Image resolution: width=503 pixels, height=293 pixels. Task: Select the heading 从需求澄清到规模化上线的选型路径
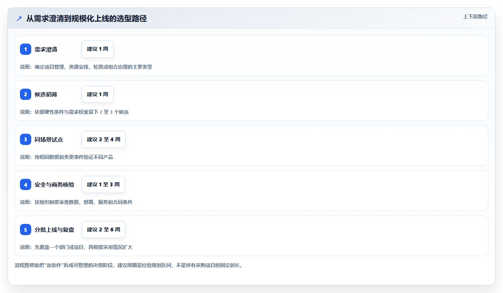click(87, 19)
